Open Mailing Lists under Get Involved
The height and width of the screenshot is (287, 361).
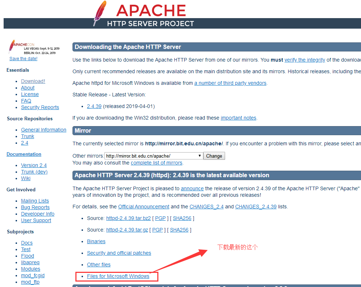pos(35,201)
